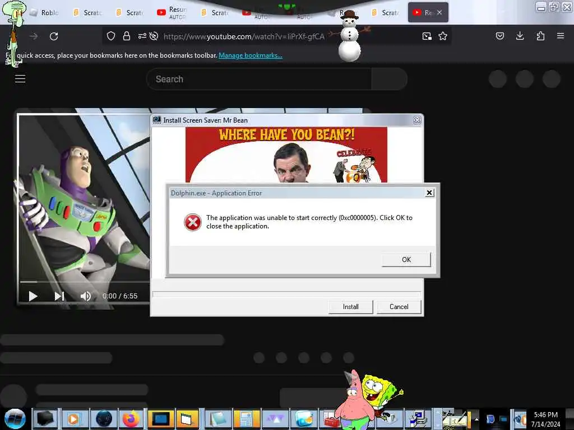
Task: Open the Calculator taskbar icon
Action: point(246,419)
